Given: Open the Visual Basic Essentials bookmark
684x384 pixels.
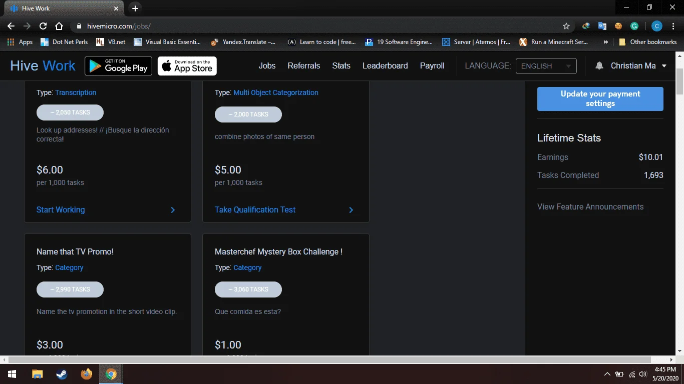Looking at the screenshot, I should coord(168,42).
